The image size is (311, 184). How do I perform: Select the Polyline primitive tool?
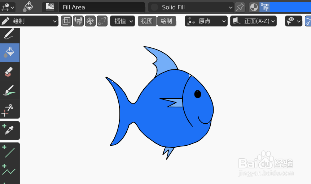(10, 171)
